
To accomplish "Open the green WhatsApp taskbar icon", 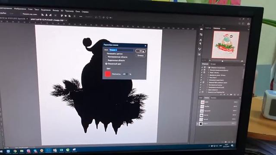I will click(68, 150).
